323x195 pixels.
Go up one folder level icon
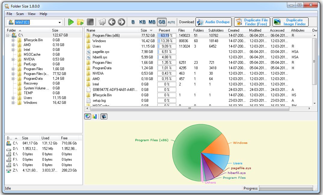(102, 22)
